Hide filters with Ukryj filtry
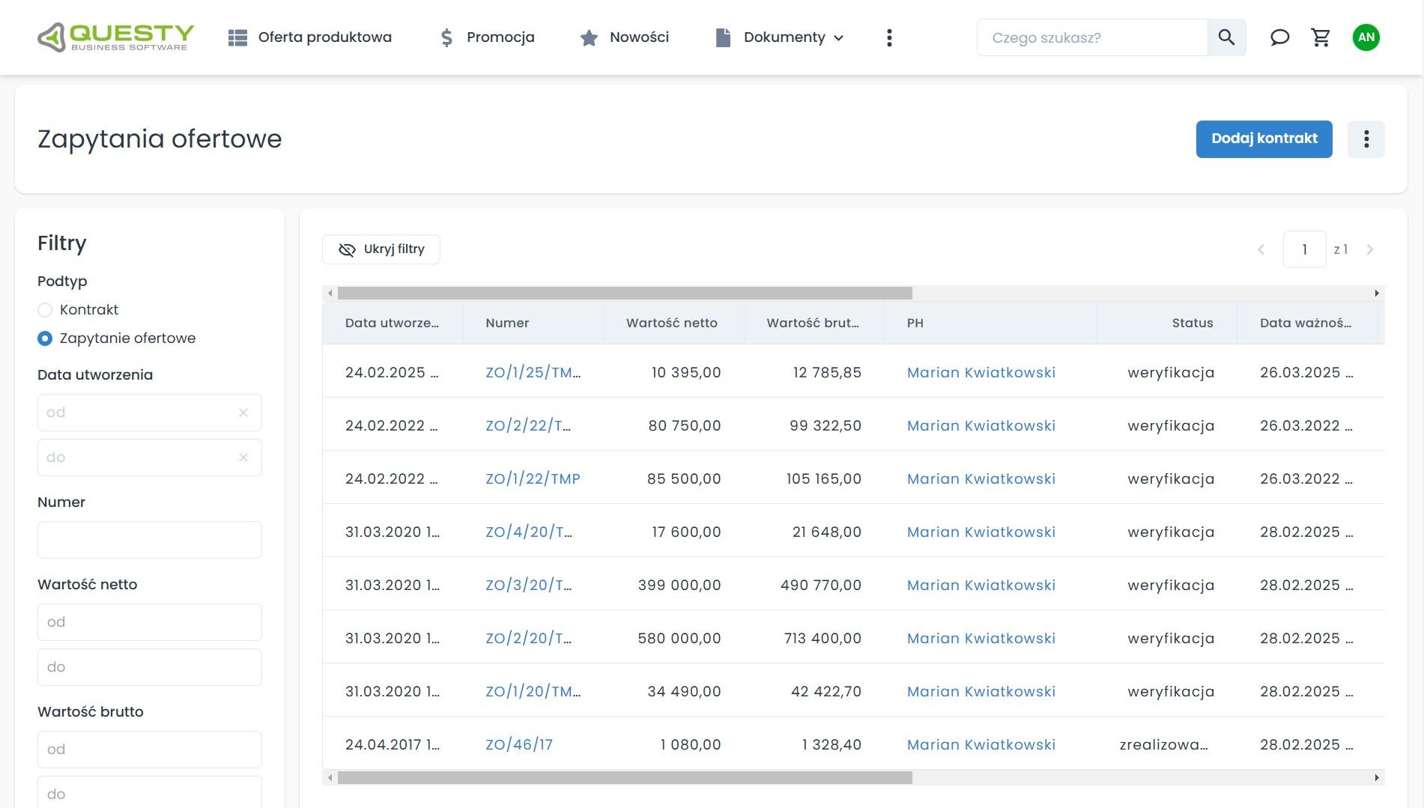The image size is (1424, 808). pyautogui.click(x=381, y=249)
